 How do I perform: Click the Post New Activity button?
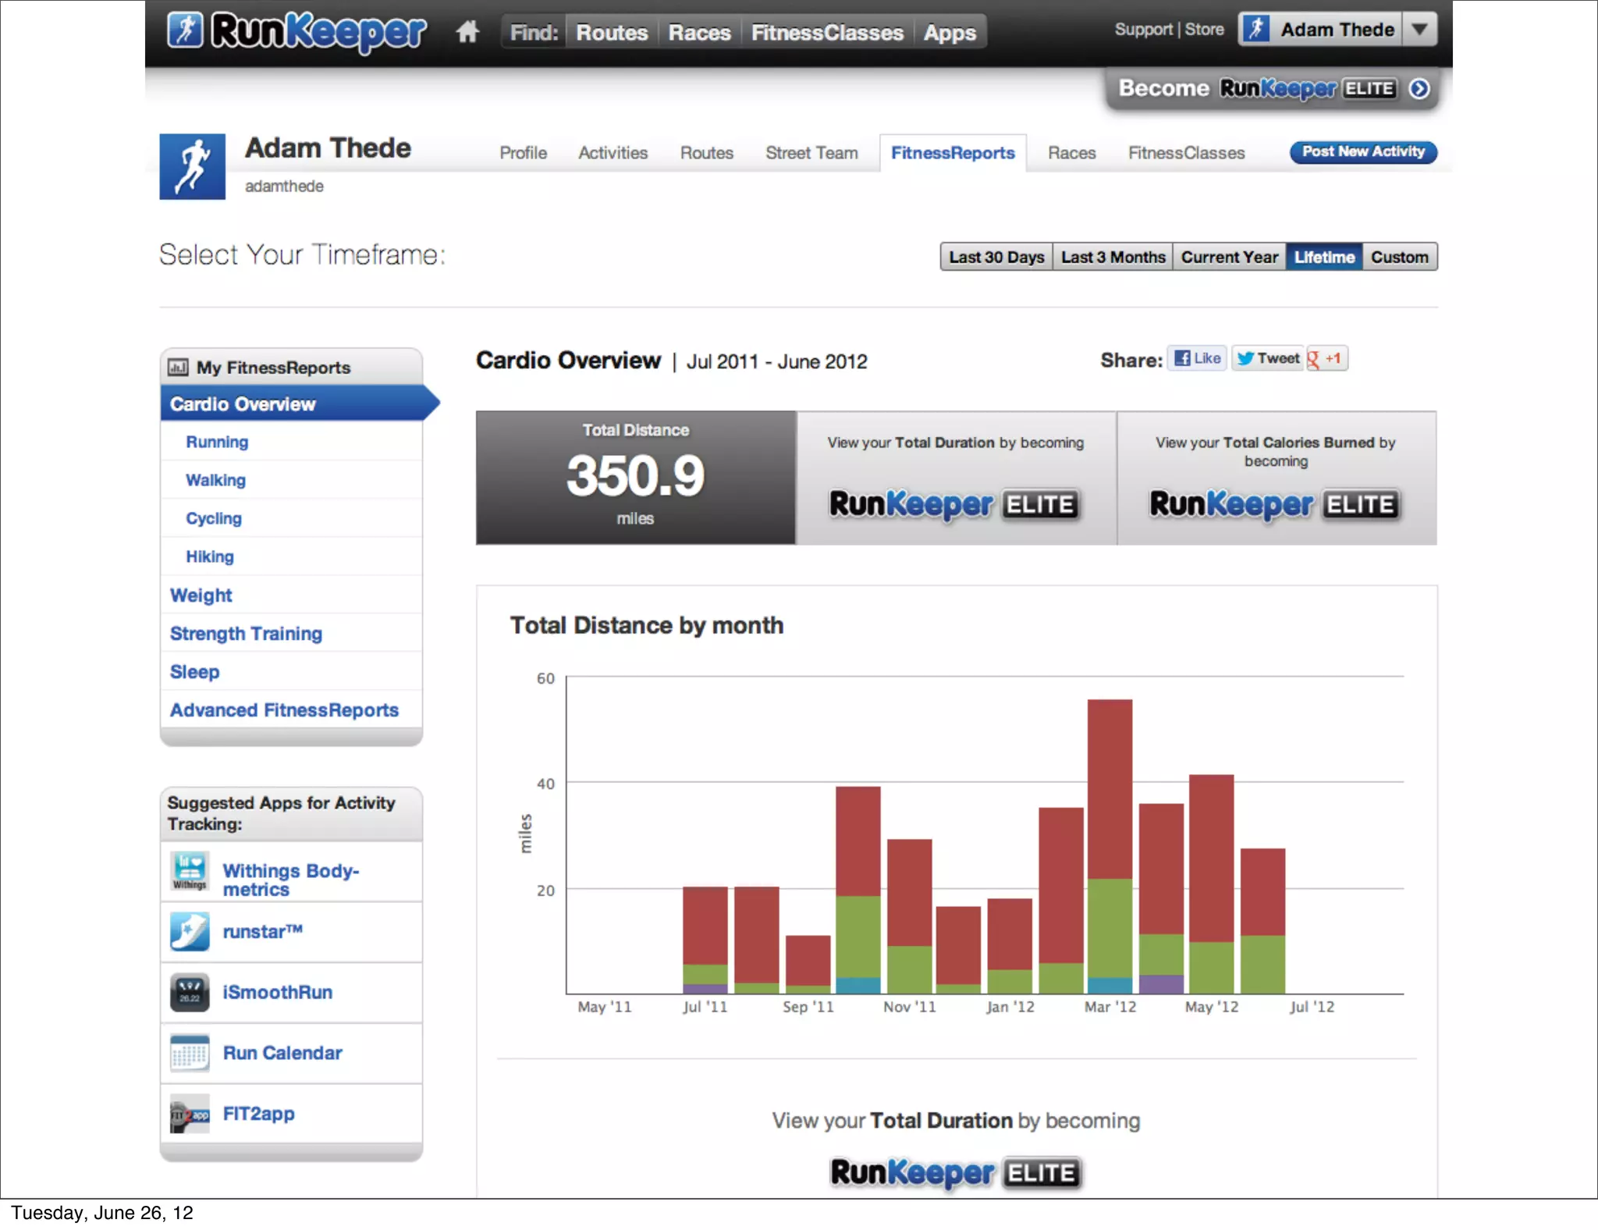pos(1362,152)
